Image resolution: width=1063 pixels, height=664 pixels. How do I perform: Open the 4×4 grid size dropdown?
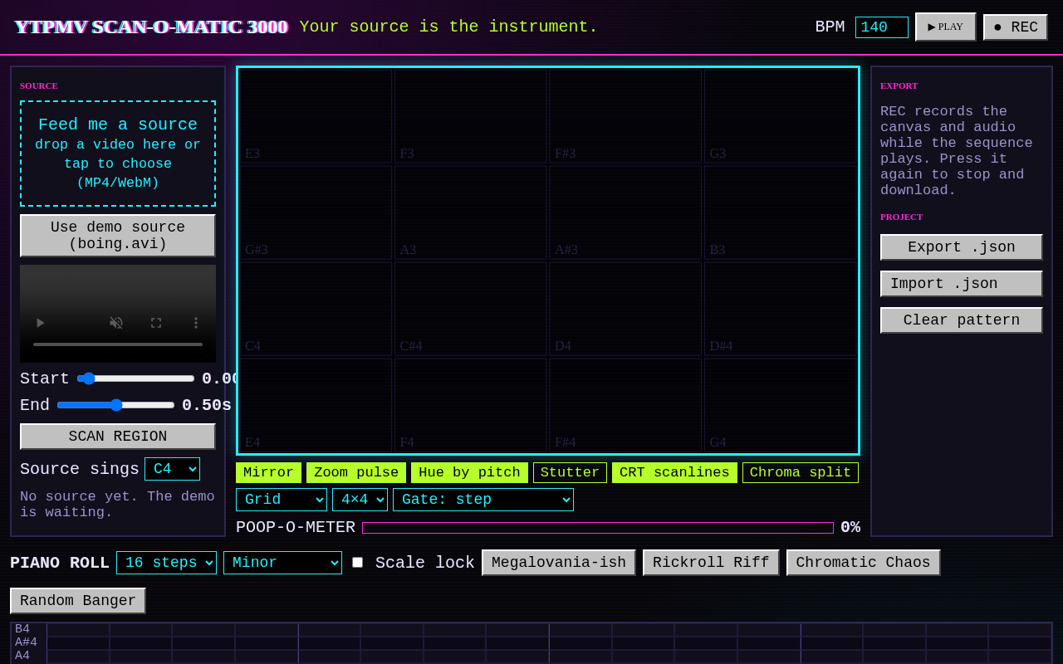click(360, 500)
